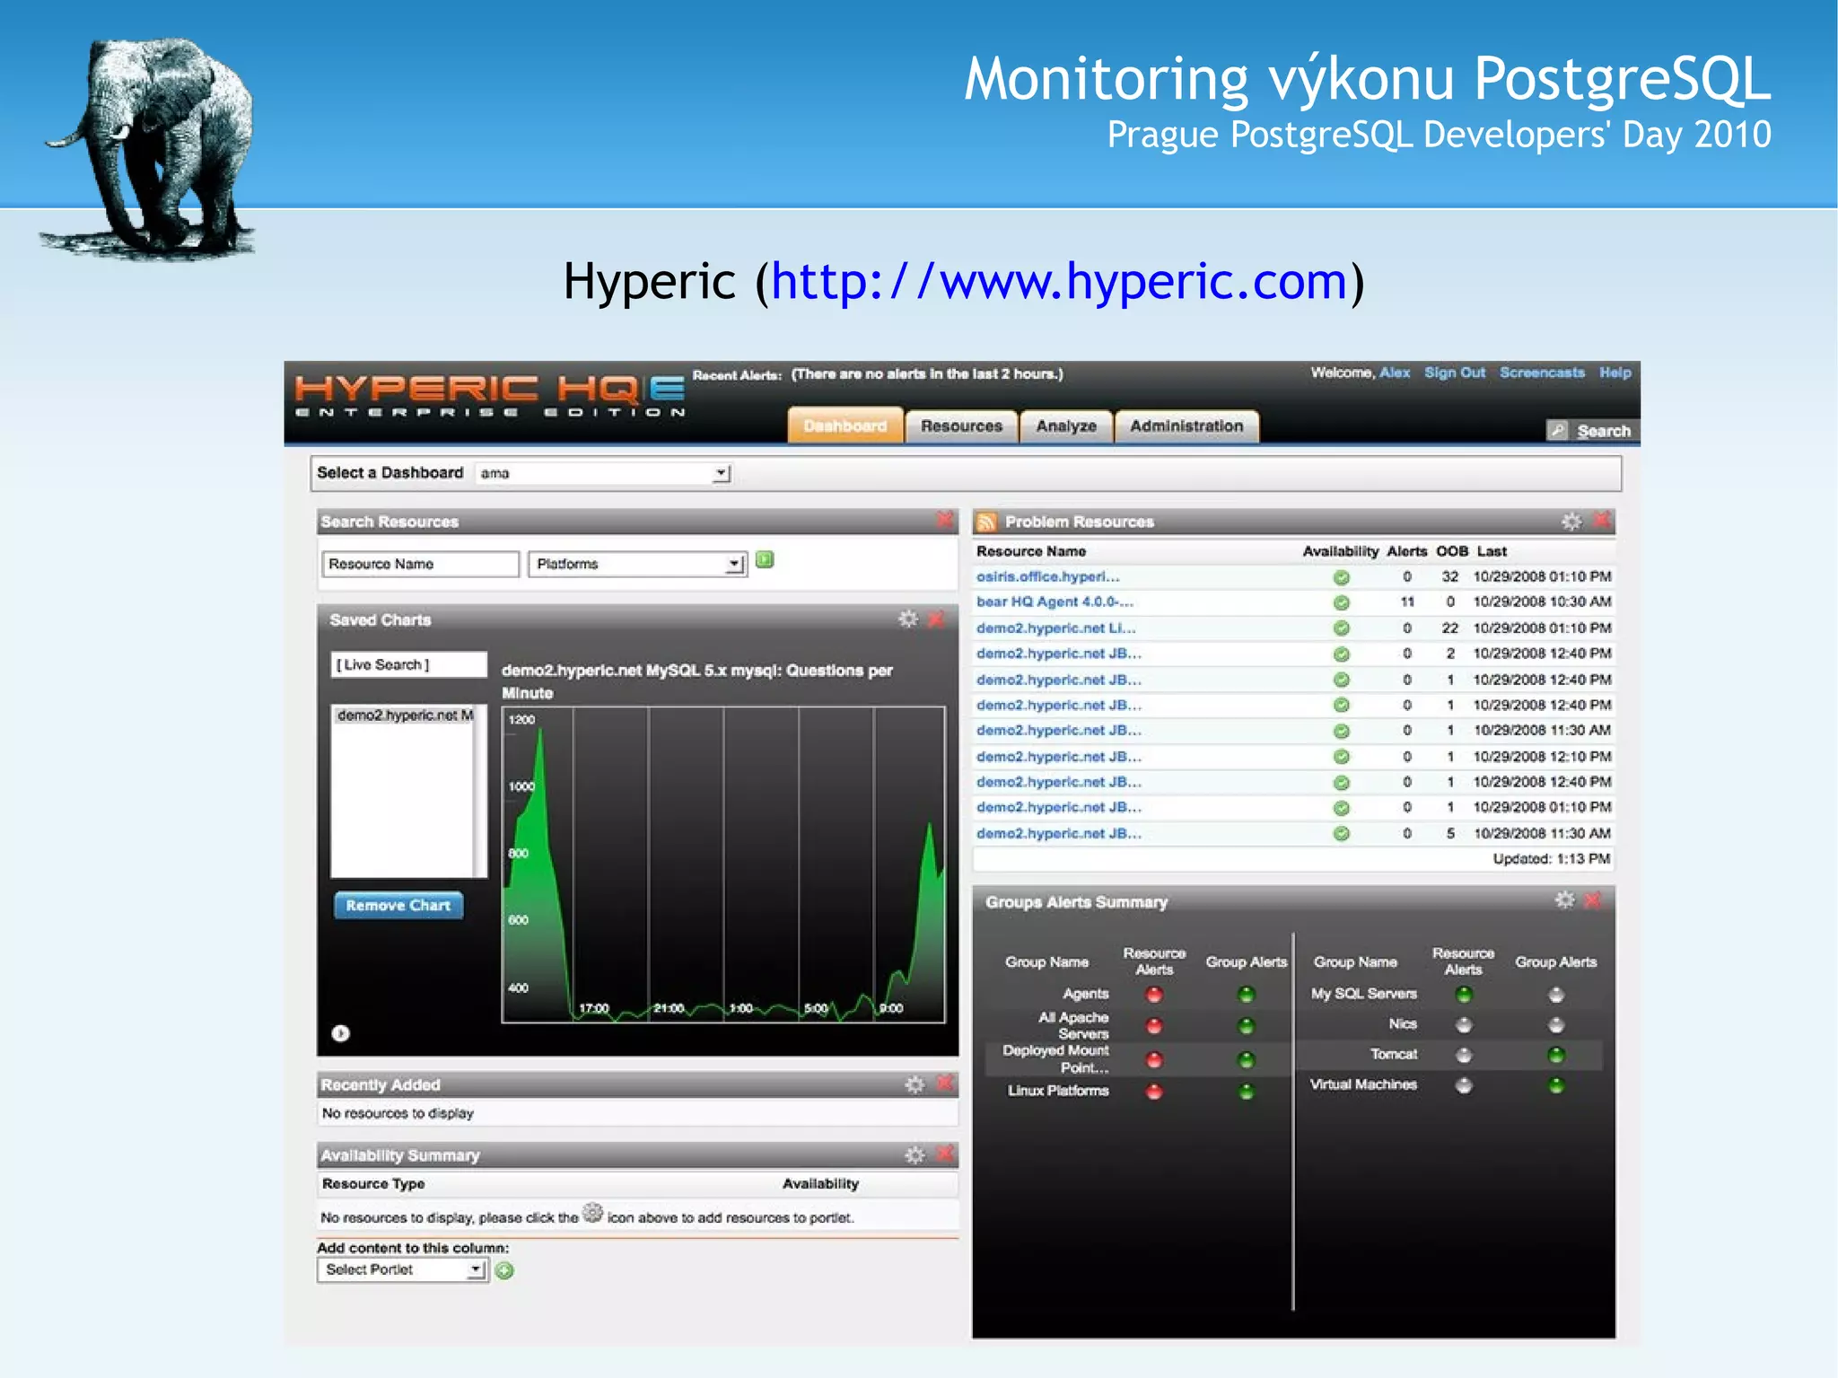1838x1378 pixels.
Task: Click availability icon for osiris.office row
Action: coord(1341,577)
